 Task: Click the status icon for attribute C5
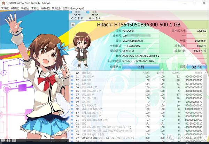pos(72,131)
